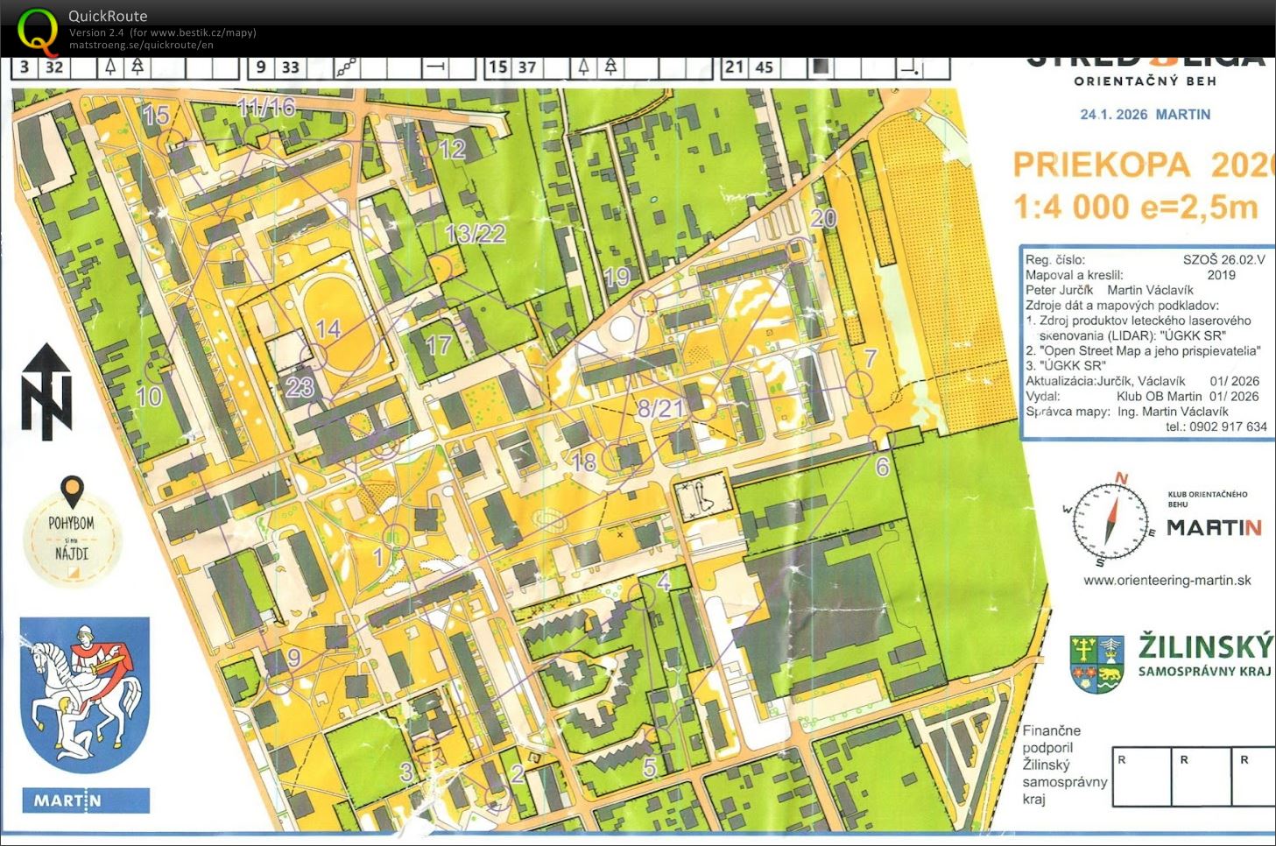Click the '15 37' control description cell
1276x846 pixels.
click(x=514, y=67)
